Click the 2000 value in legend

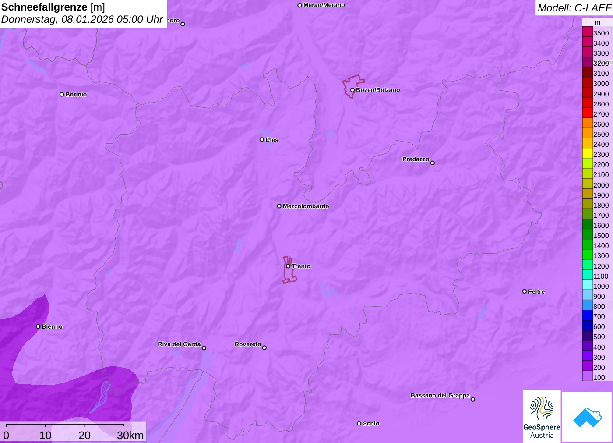[601, 185]
